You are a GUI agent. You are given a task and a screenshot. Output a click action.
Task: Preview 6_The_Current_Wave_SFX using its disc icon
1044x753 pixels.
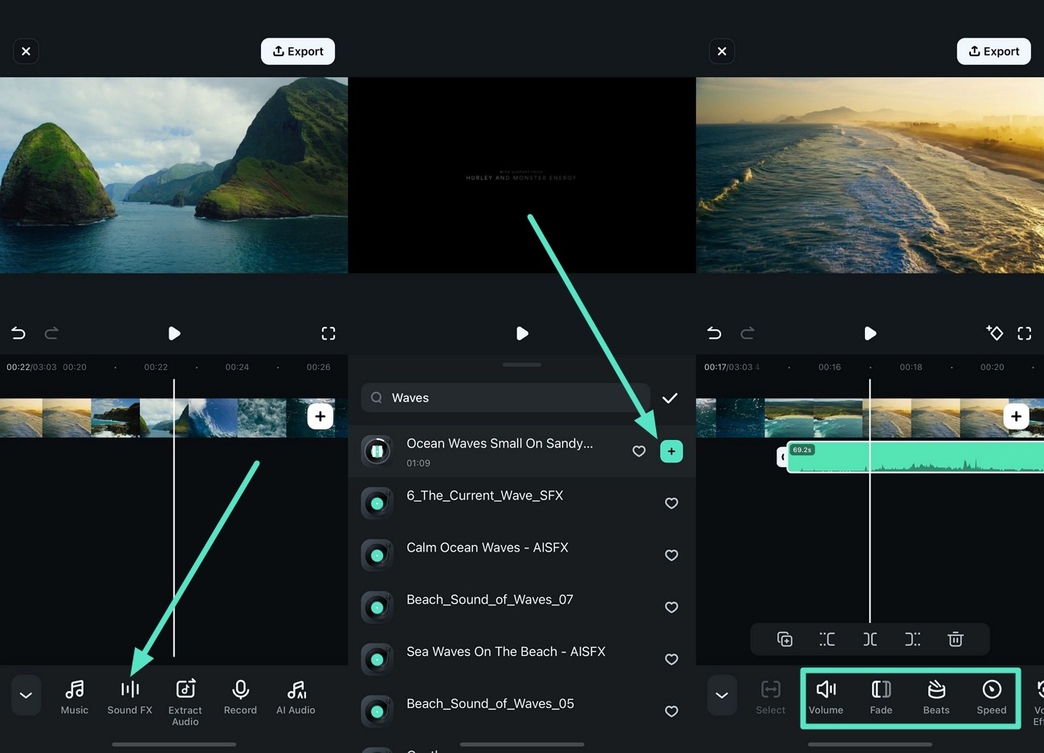point(377,503)
